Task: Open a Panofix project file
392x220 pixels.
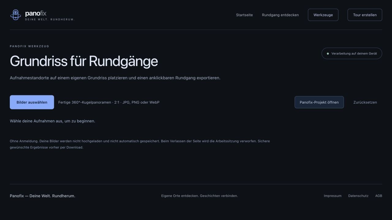Action: 319,102
